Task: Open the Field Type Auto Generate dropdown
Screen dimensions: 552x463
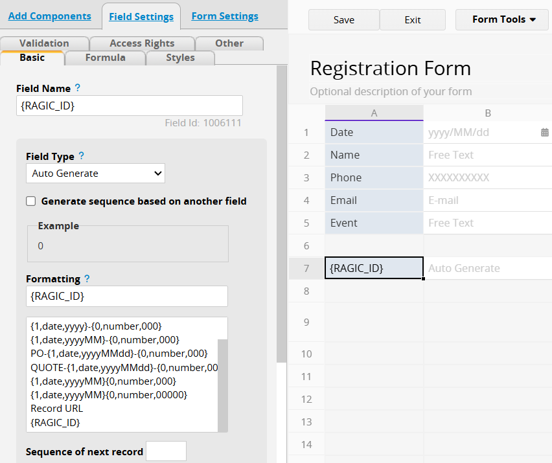Action: coord(95,174)
